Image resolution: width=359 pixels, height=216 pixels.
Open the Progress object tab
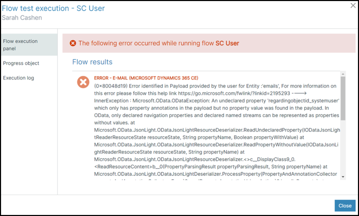29,63
